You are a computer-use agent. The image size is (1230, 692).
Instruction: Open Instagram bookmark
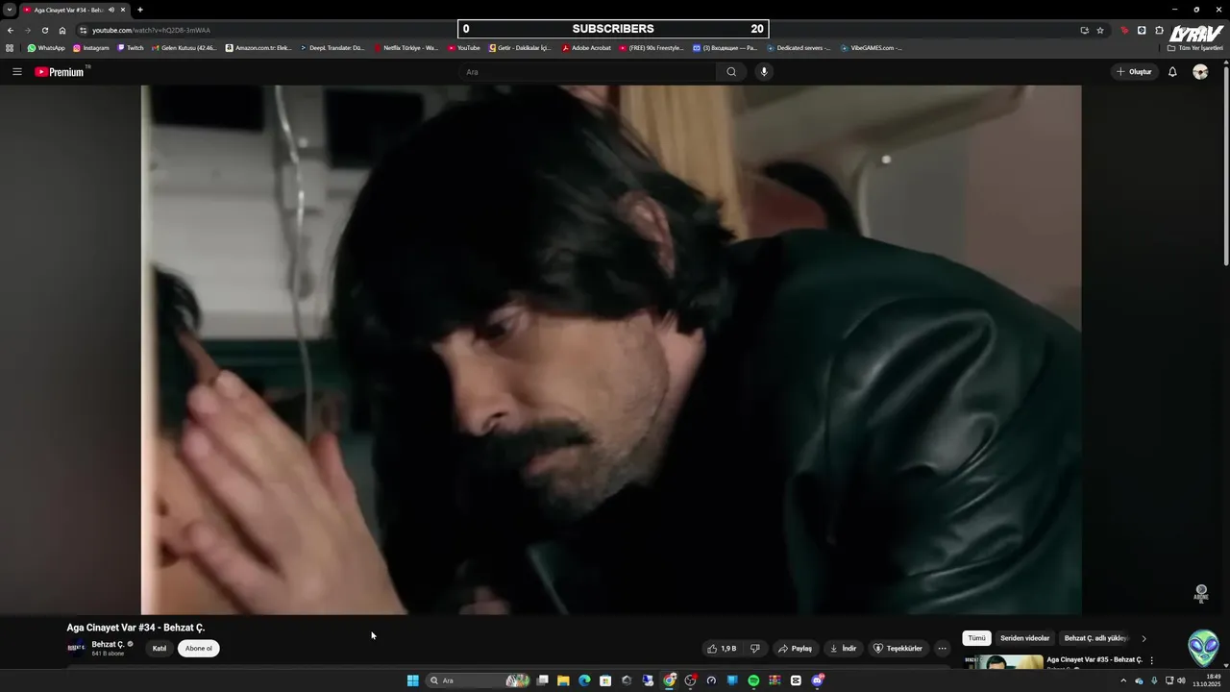[91, 48]
